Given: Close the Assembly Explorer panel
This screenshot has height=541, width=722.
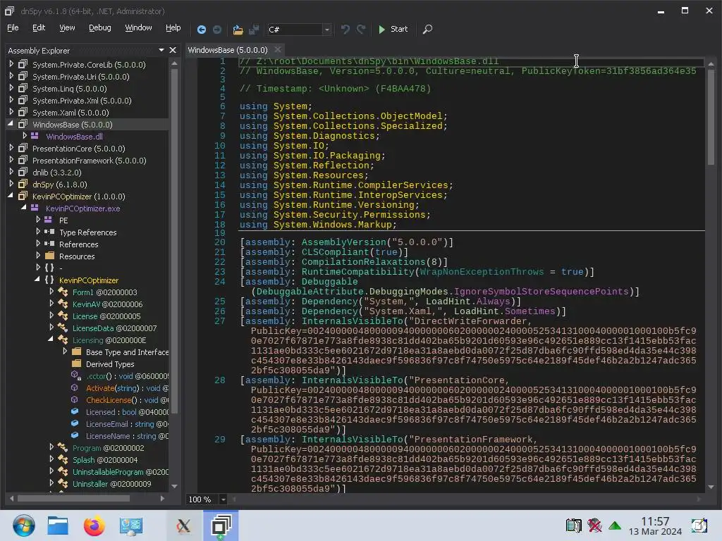Looking at the screenshot, I should click(173, 50).
